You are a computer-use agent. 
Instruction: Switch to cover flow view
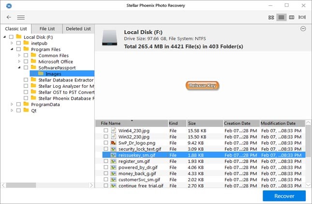pyautogui.click(x=302, y=17)
